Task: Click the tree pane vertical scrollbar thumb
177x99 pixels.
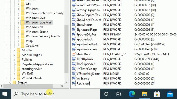Action: coord(66,49)
